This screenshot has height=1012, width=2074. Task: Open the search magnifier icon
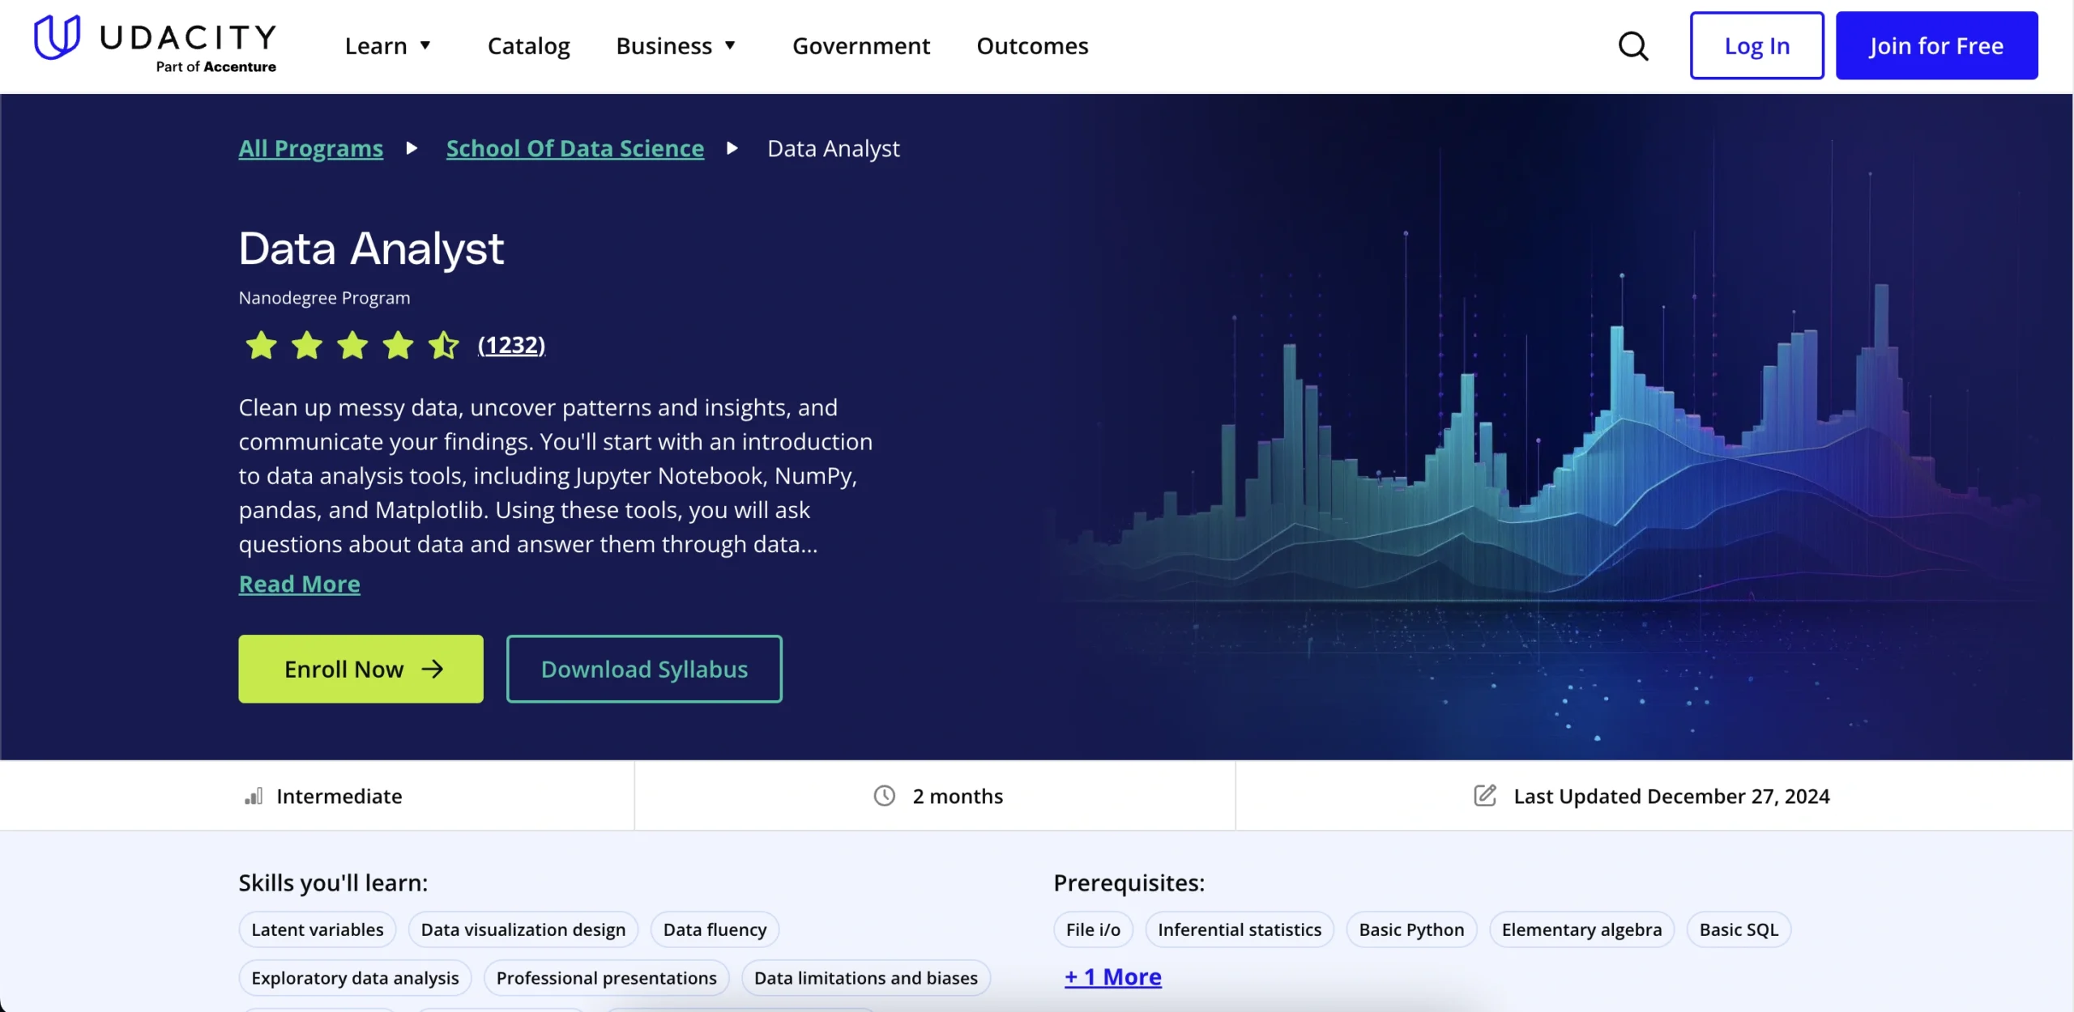1633,46
